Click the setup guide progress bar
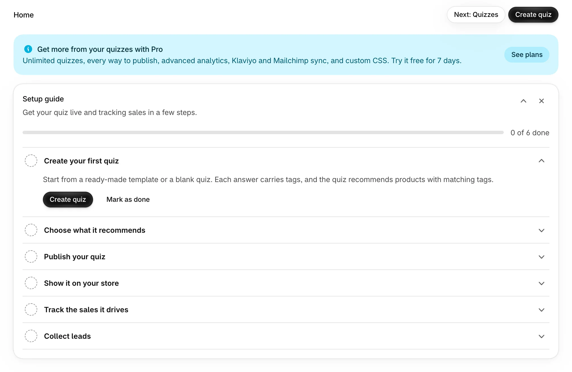The height and width of the screenshot is (372, 572). (263, 132)
